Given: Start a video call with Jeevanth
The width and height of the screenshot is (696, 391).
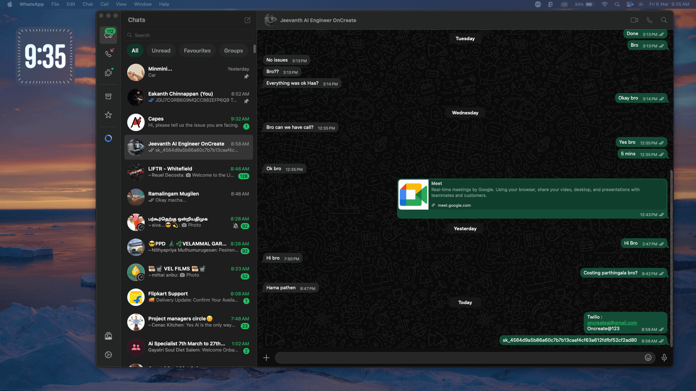Looking at the screenshot, I should 634,20.
